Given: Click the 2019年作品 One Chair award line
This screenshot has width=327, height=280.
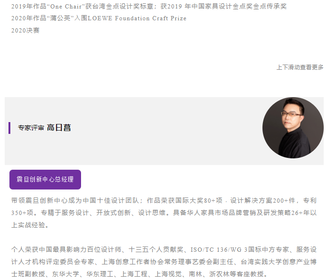Looking at the screenshot, I should coord(149,7).
